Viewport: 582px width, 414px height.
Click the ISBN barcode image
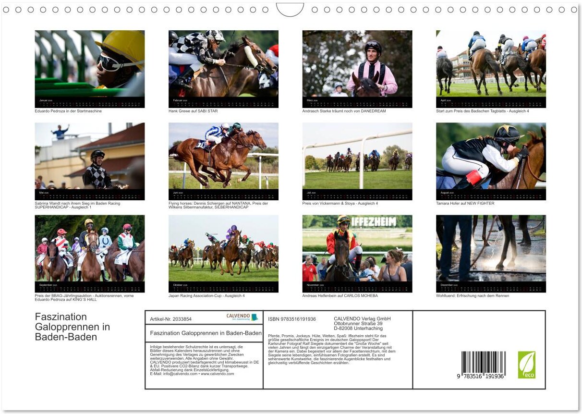482,365
